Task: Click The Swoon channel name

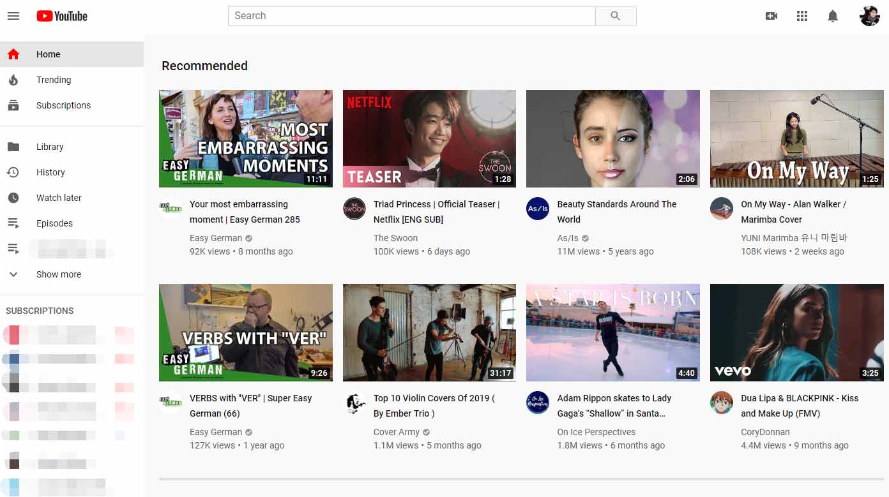Action: pyautogui.click(x=395, y=238)
